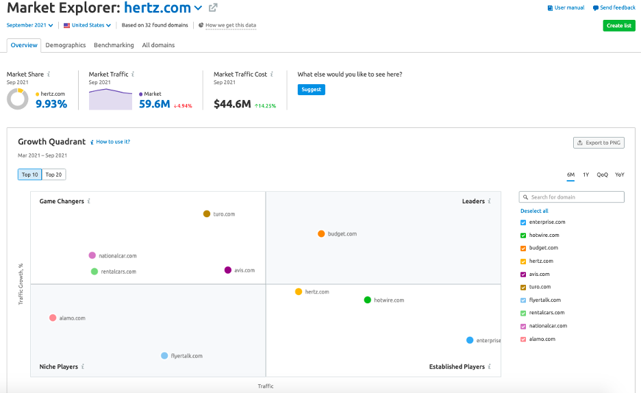The image size is (641, 393).
Task: Select the QoQ time range
Action: tap(602, 175)
